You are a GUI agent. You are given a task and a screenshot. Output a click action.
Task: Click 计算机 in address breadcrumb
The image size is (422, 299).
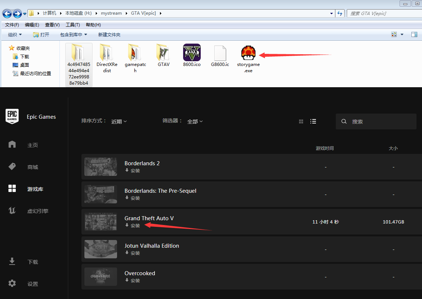50,13
